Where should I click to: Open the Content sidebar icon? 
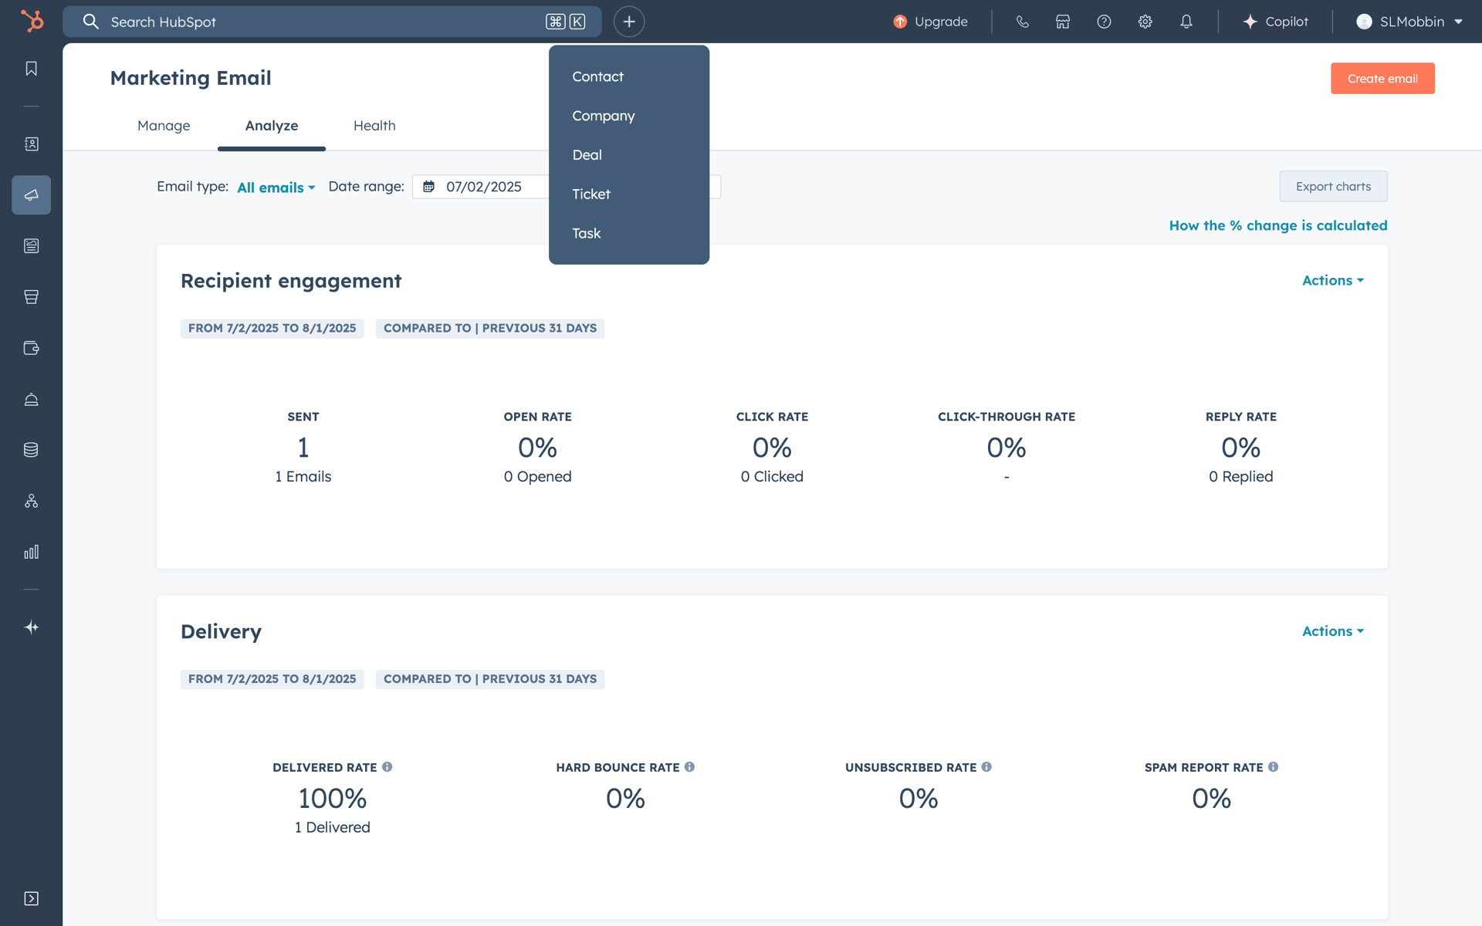[x=31, y=246]
